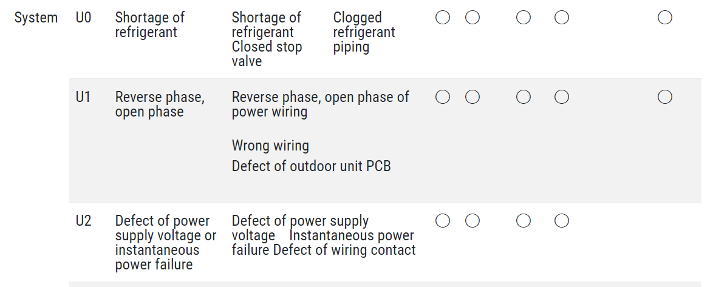This screenshot has height=287, width=713.
Task: Select the fourth circle in the U1 row
Action: point(562,97)
